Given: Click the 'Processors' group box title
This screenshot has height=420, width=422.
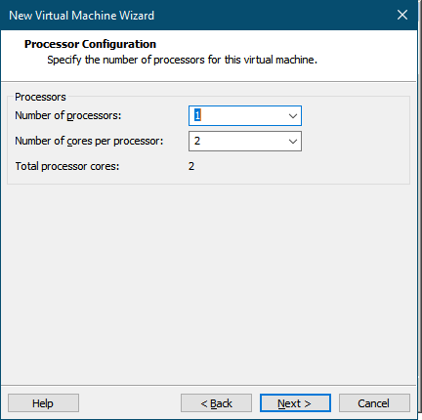Looking at the screenshot, I should (x=40, y=97).
